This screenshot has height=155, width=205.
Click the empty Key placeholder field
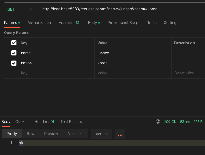[x=56, y=73]
